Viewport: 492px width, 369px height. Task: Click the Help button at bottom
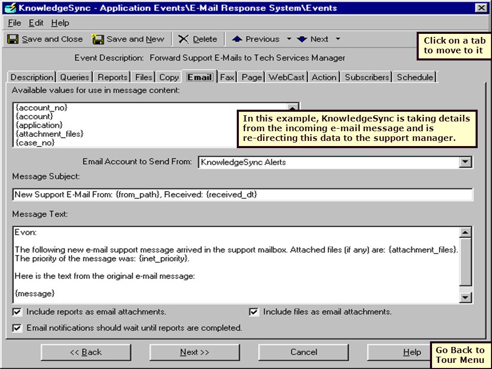399,353
